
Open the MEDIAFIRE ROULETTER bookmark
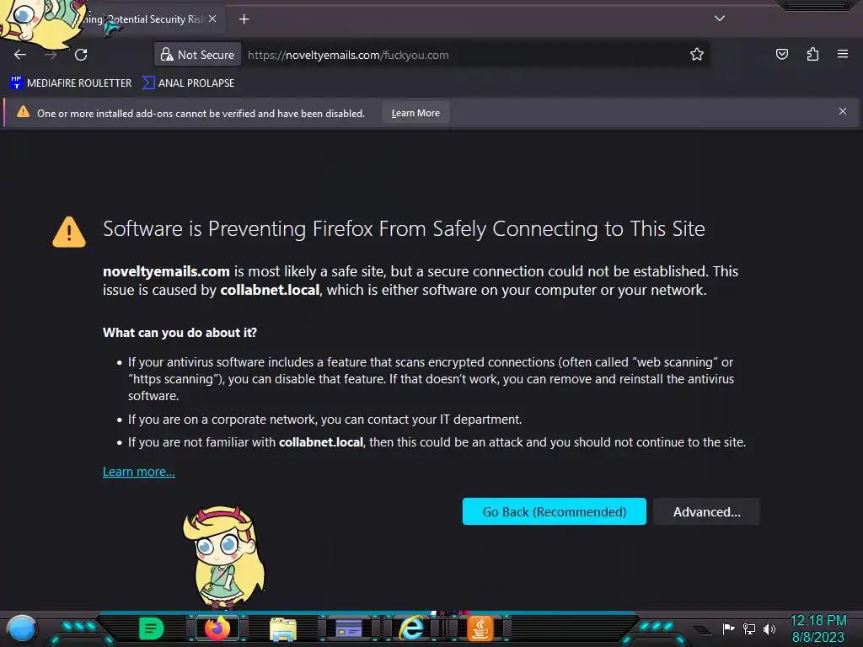pos(71,83)
